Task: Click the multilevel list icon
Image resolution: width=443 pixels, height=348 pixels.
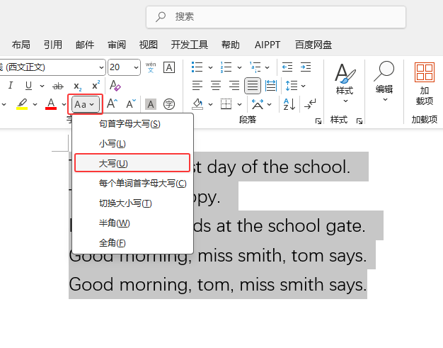Action: point(255,67)
